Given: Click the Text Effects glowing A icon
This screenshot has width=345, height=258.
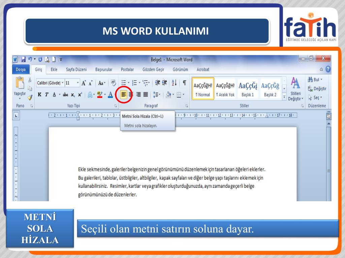Looking at the screenshot, I should 90,95.
